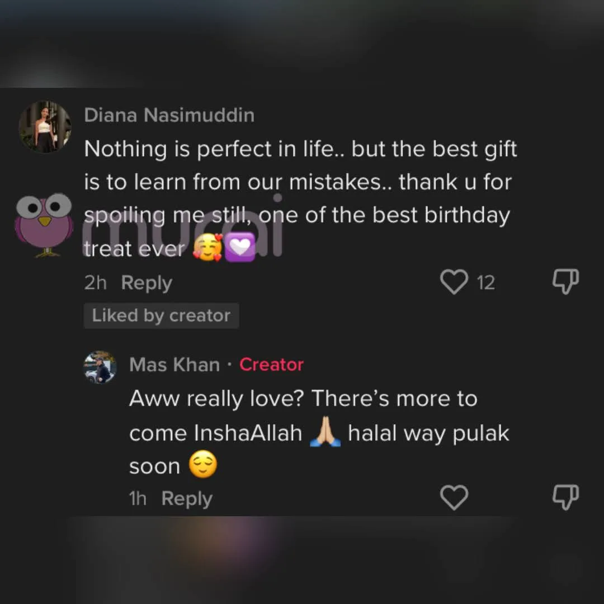Click the smiling face with hearts emoji

click(x=207, y=248)
